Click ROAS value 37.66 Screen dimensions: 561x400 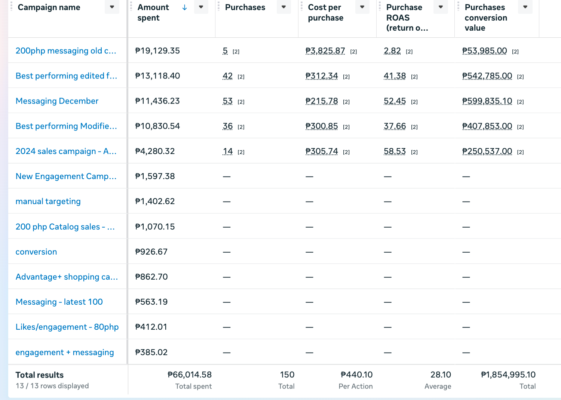(395, 126)
